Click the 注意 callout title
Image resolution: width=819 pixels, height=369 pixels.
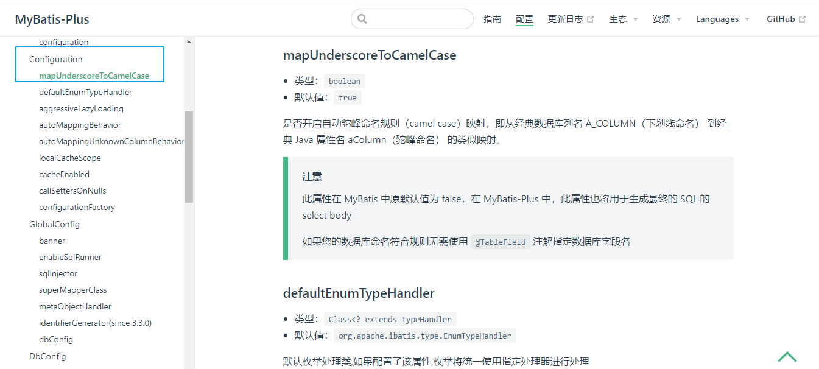(x=312, y=177)
